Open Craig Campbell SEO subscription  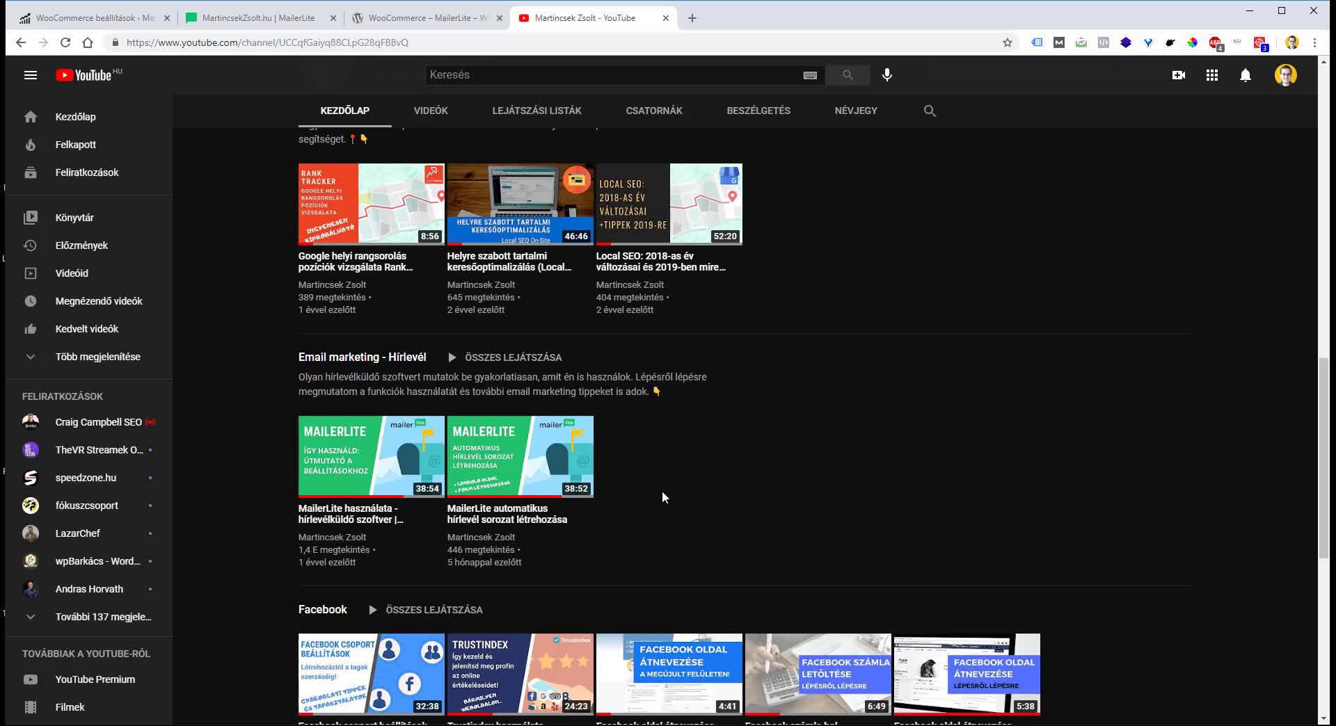(x=89, y=422)
